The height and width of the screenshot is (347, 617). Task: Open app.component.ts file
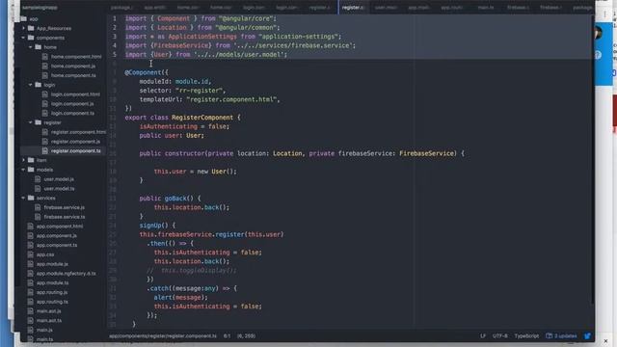[x=57, y=245]
